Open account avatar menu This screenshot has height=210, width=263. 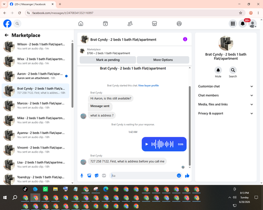[252, 24]
